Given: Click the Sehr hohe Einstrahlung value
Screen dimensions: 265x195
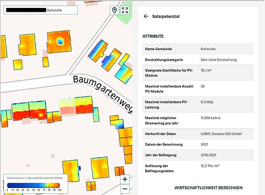Looking at the screenshot, I should click(219, 60).
